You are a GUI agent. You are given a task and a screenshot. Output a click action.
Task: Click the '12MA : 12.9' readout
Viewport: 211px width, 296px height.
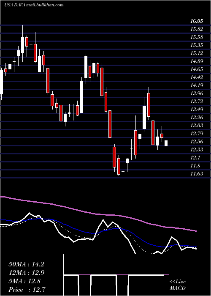click(x=26, y=273)
